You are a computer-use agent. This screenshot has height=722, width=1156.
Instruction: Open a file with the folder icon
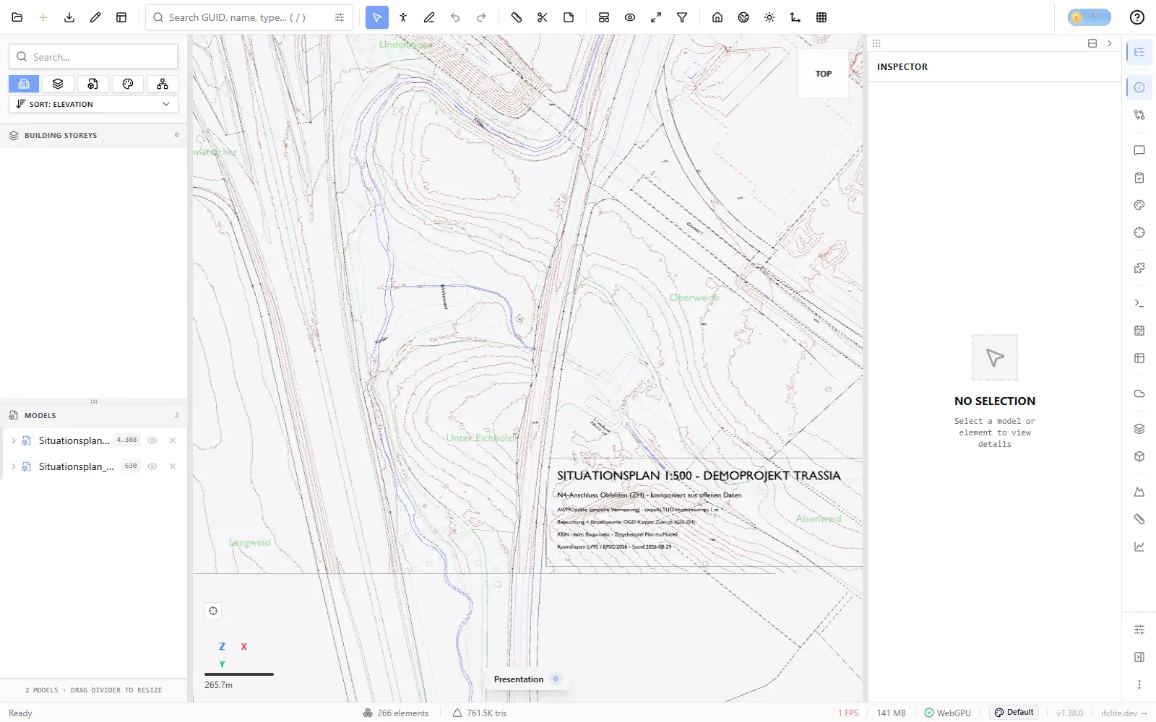[17, 17]
